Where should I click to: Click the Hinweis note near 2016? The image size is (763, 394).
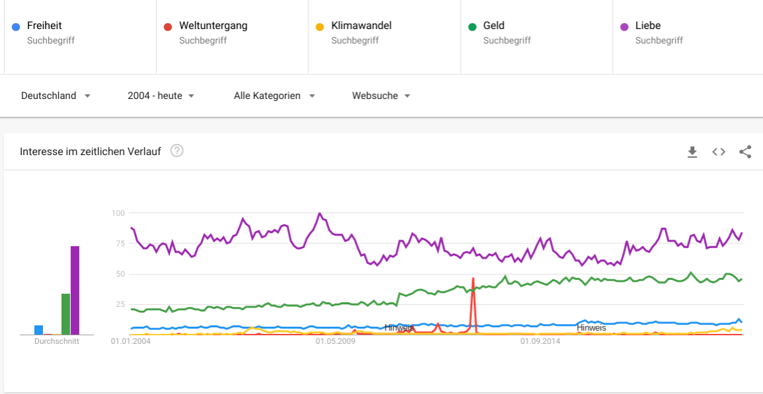[x=591, y=328]
